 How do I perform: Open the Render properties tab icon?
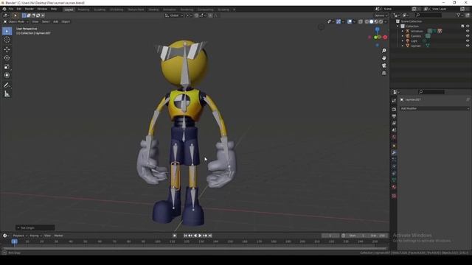tap(394, 110)
